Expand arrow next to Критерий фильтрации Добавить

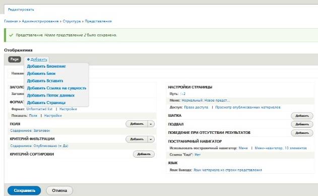pos(151,139)
